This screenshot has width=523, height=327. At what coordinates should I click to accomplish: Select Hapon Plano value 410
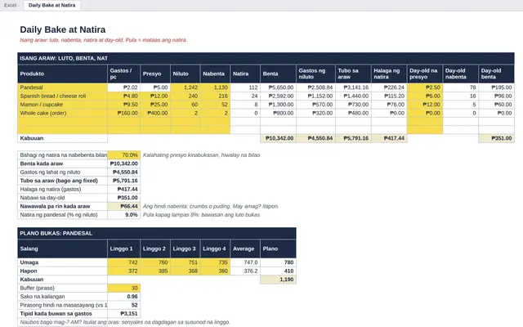[278, 271]
